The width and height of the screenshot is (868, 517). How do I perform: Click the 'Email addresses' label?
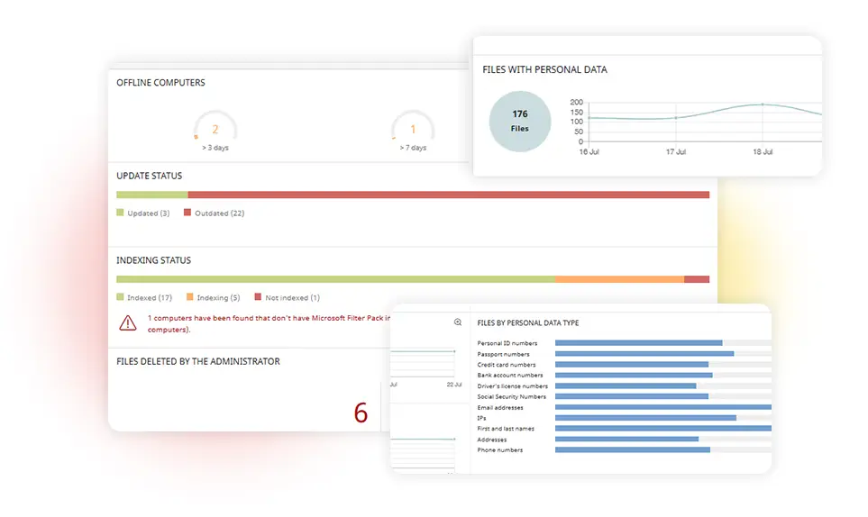[500, 407]
